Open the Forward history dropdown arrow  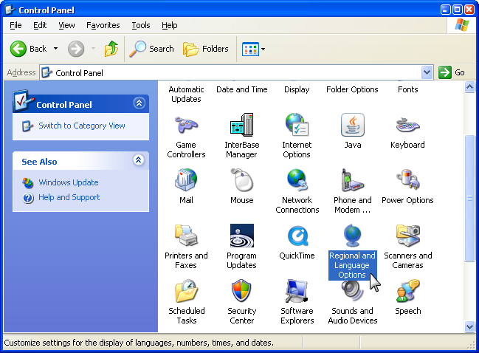93,49
